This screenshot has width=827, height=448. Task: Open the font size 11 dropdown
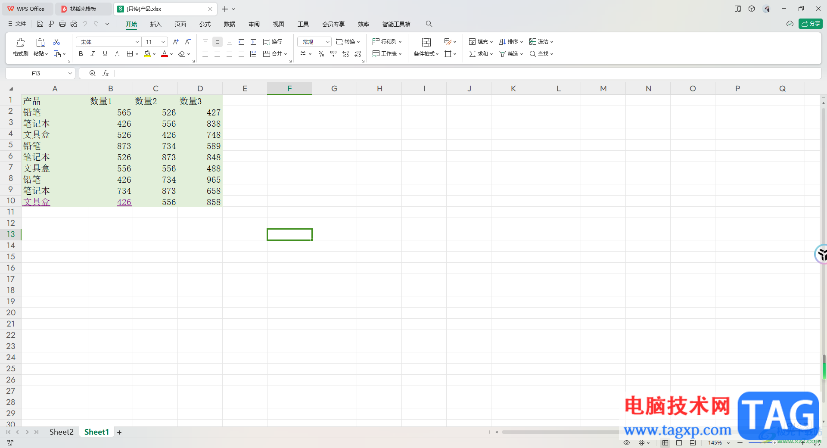pos(163,42)
